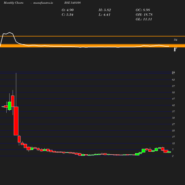The width and height of the screenshot is (185, 185).
Task: Click the price axis label "62"
Action: pos(173,80)
